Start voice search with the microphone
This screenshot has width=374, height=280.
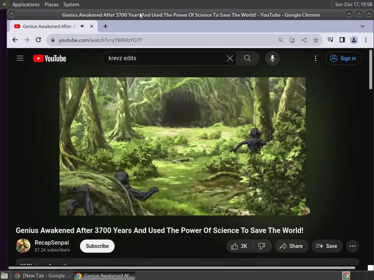[x=272, y=58]
